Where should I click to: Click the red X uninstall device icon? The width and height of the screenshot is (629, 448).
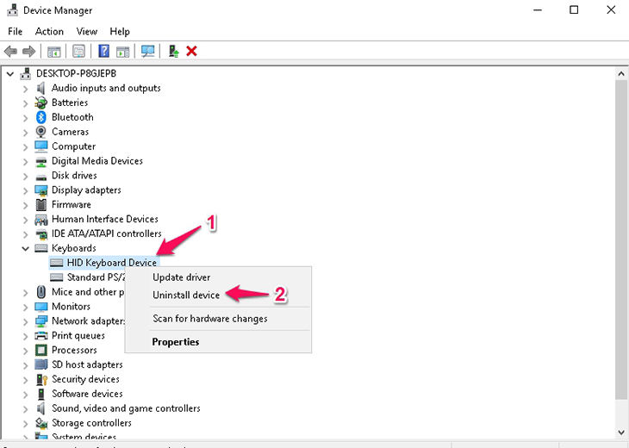[x=192, y=52]
